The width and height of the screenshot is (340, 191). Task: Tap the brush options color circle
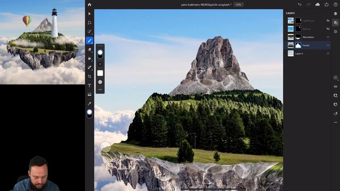(x=100, y=53)
